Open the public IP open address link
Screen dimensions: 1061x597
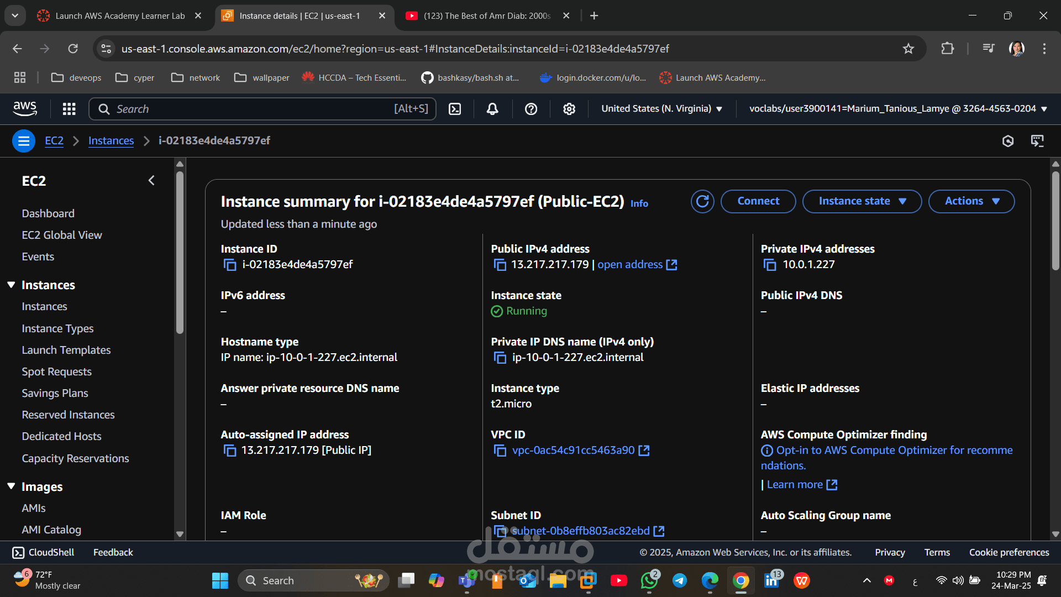tap(637, 265)
